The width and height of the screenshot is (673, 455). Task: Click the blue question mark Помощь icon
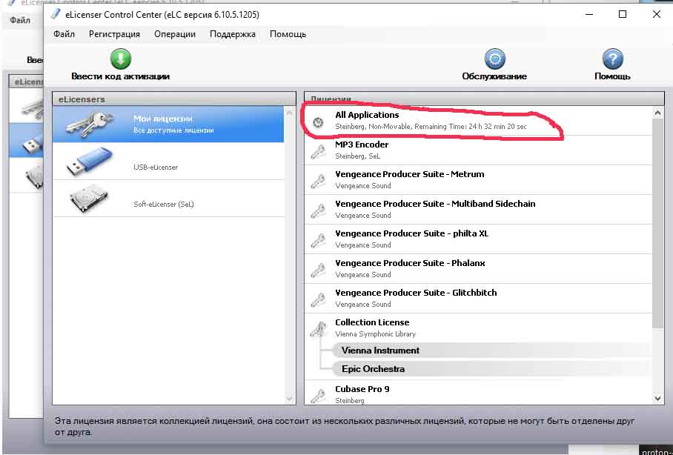pyautogui.click(x=612, y=59)
